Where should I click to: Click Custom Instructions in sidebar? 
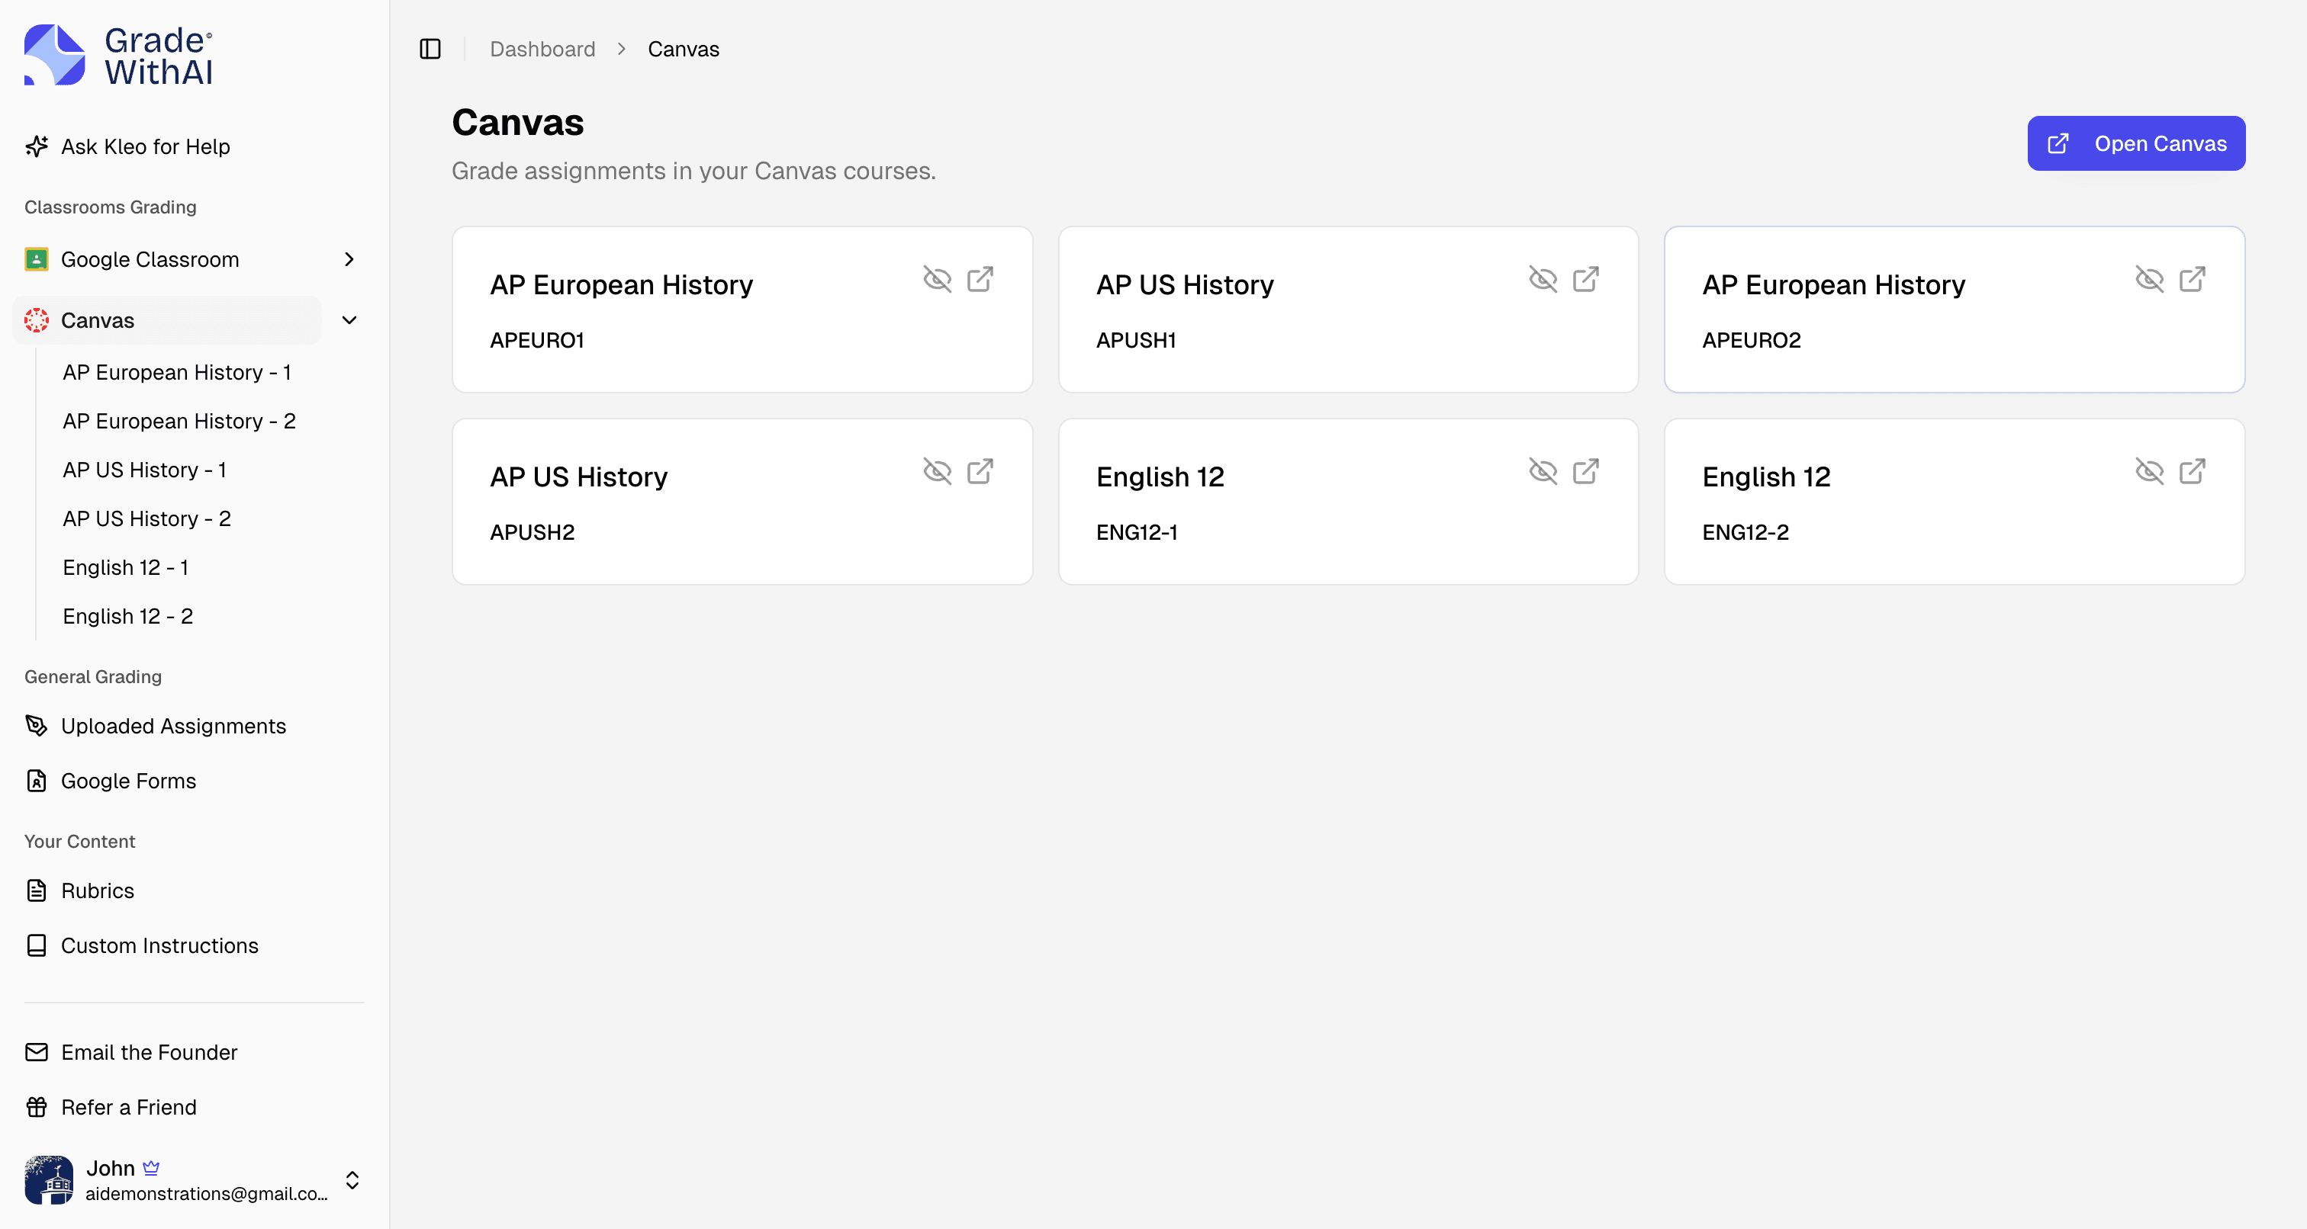(x=159, y=945)
